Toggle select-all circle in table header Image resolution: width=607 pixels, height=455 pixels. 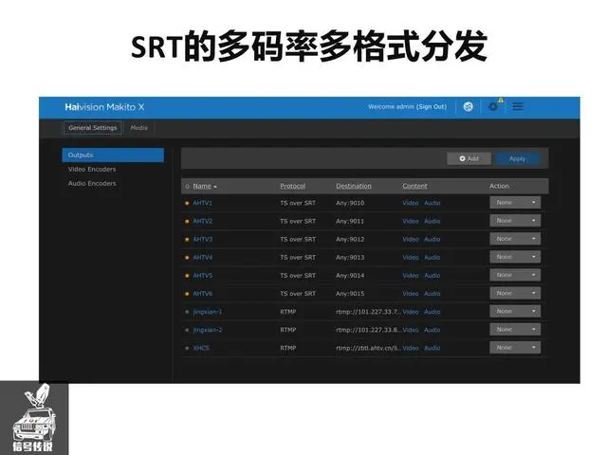[187, 187]
